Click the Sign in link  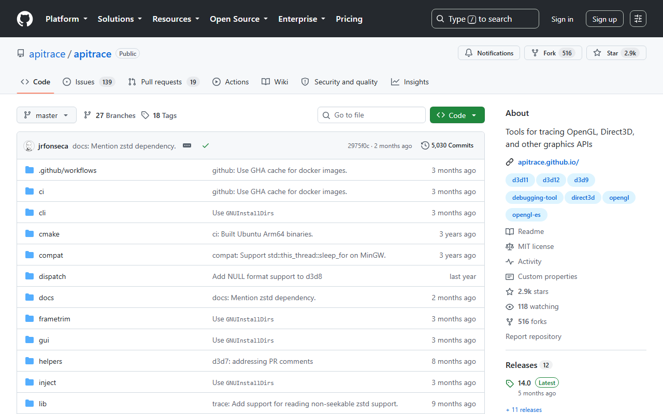(562, 19)
